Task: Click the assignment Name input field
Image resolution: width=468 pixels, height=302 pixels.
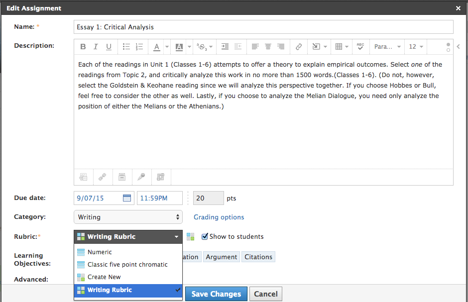Action: [263, 27]
